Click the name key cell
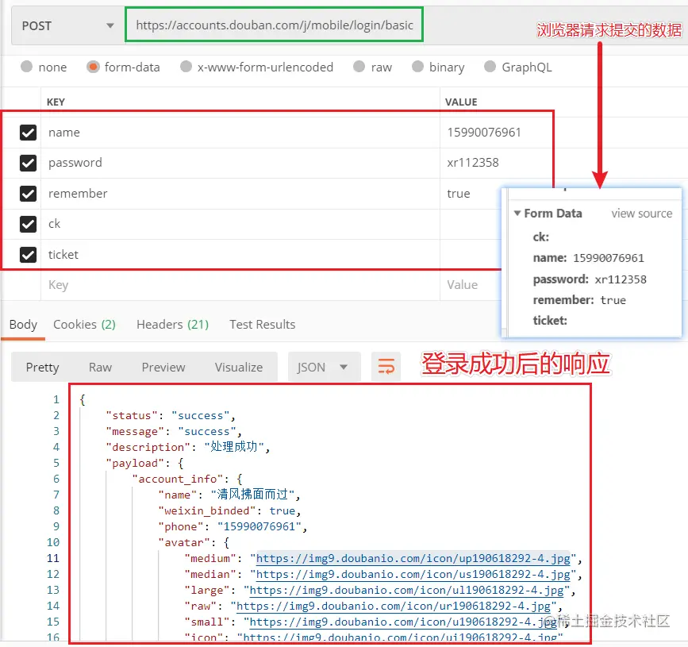688x647 pixels. [240, 133]
